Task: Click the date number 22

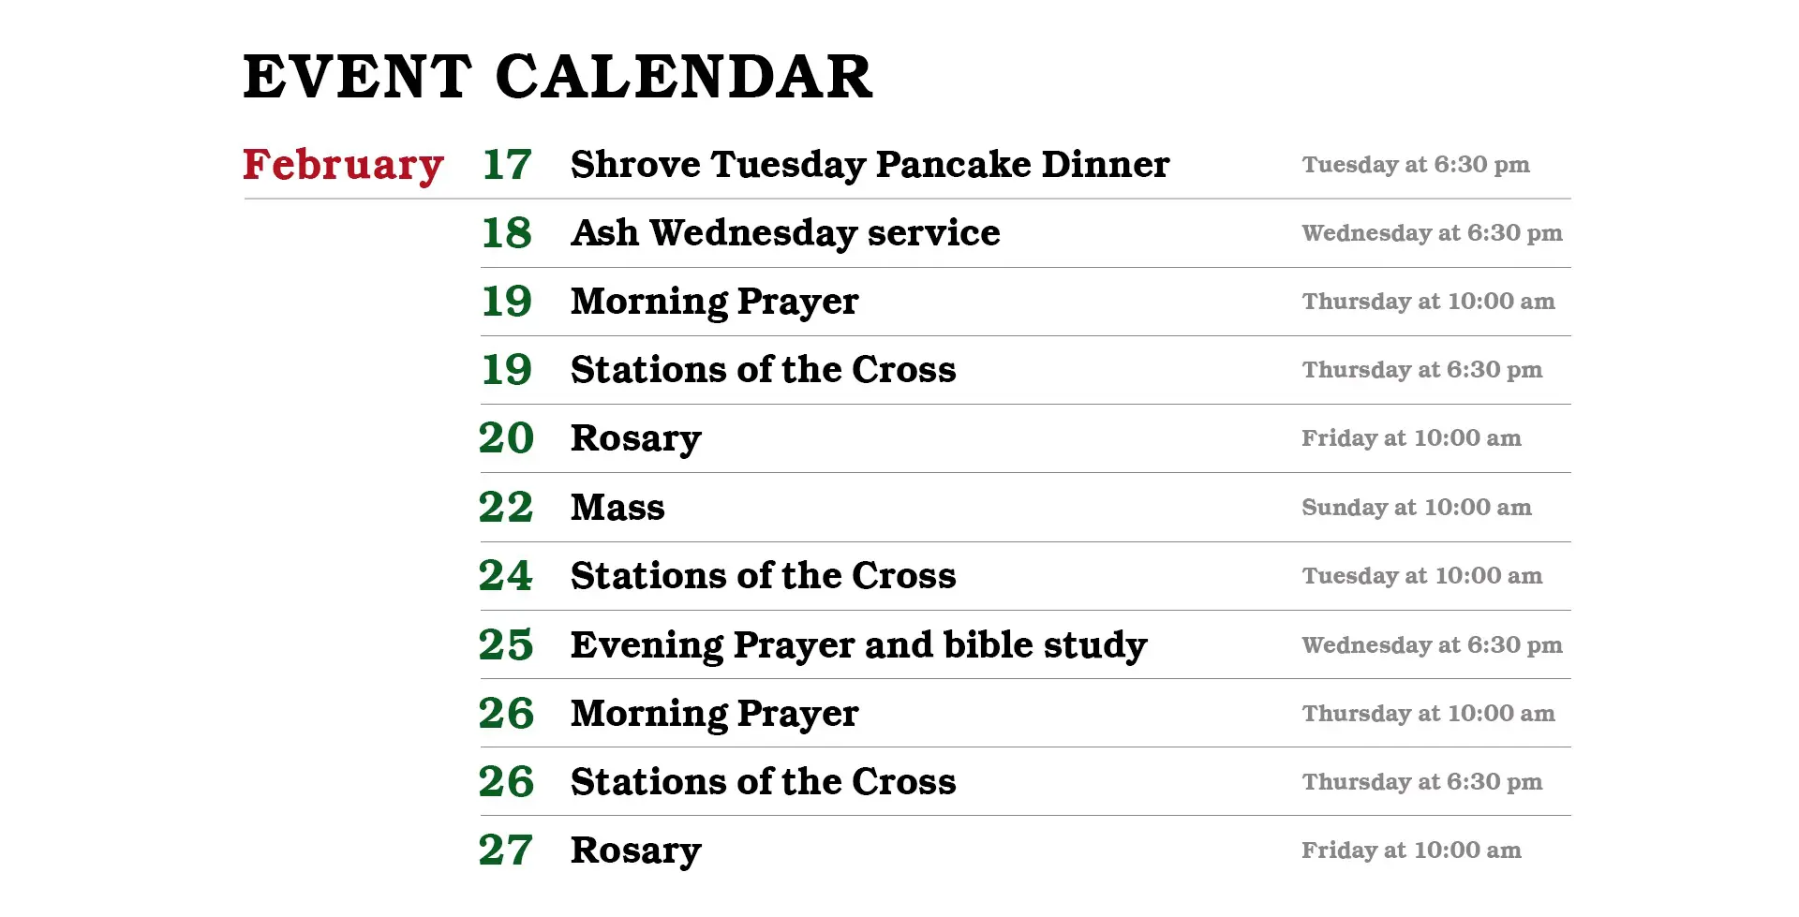Action: [506, 508]
